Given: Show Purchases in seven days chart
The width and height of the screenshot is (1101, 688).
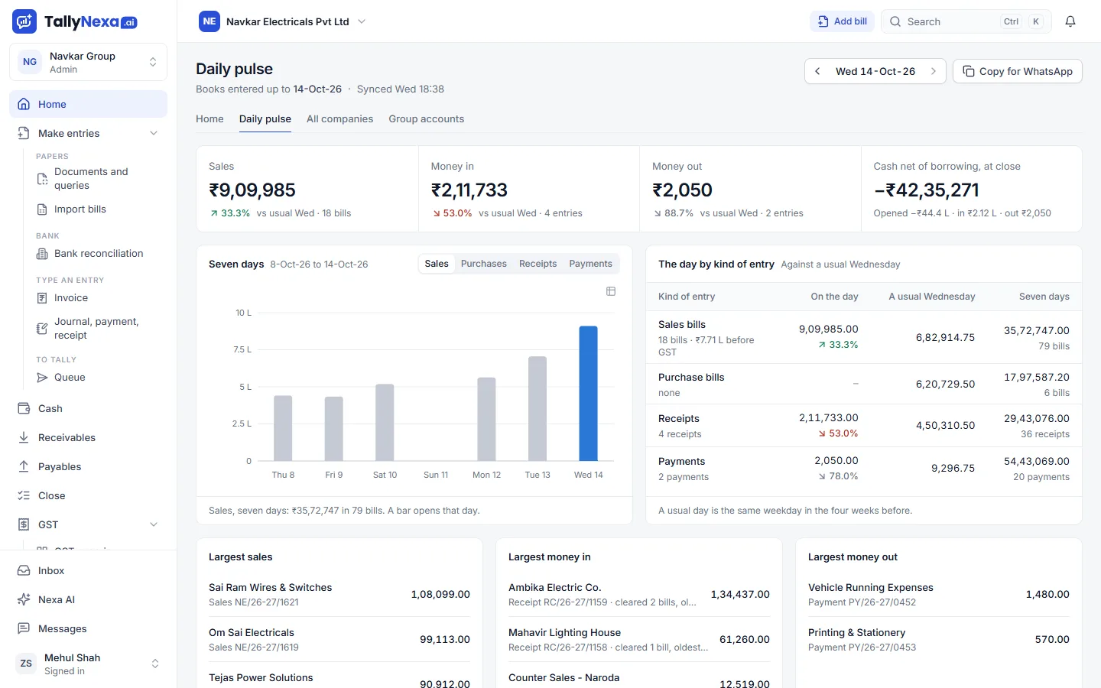Looking at the screenshot, I should pos(484,264).
